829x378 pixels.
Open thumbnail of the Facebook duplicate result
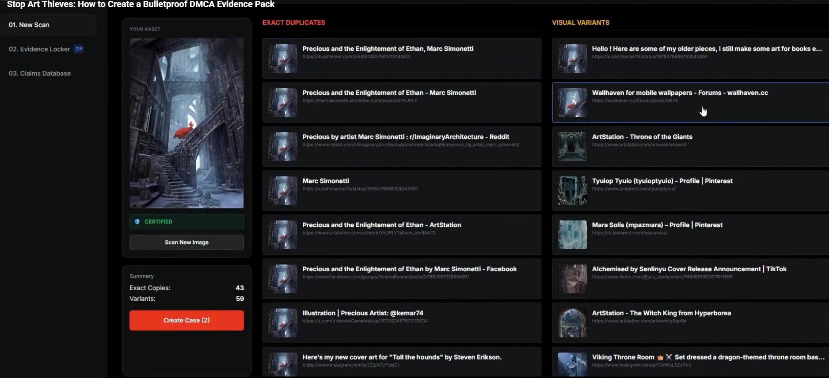pyautogui.click(x=283, y=279)
